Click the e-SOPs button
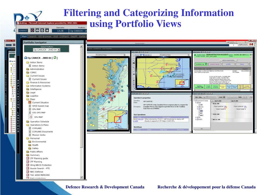The height and width of the screenshot is (195, 261). pos(228,64)
